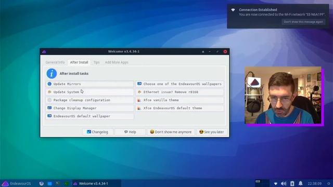Switch to the General Info tab
The width and height of the screenshot is (333, 187).
[55, 62]
